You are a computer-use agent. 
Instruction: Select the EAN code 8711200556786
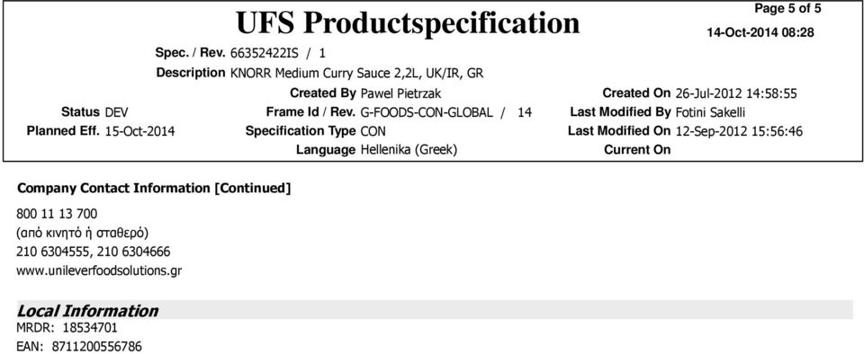point(96,347)
